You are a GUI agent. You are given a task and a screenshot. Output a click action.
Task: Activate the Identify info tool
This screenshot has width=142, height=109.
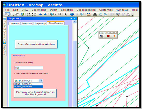coord(72,14)
